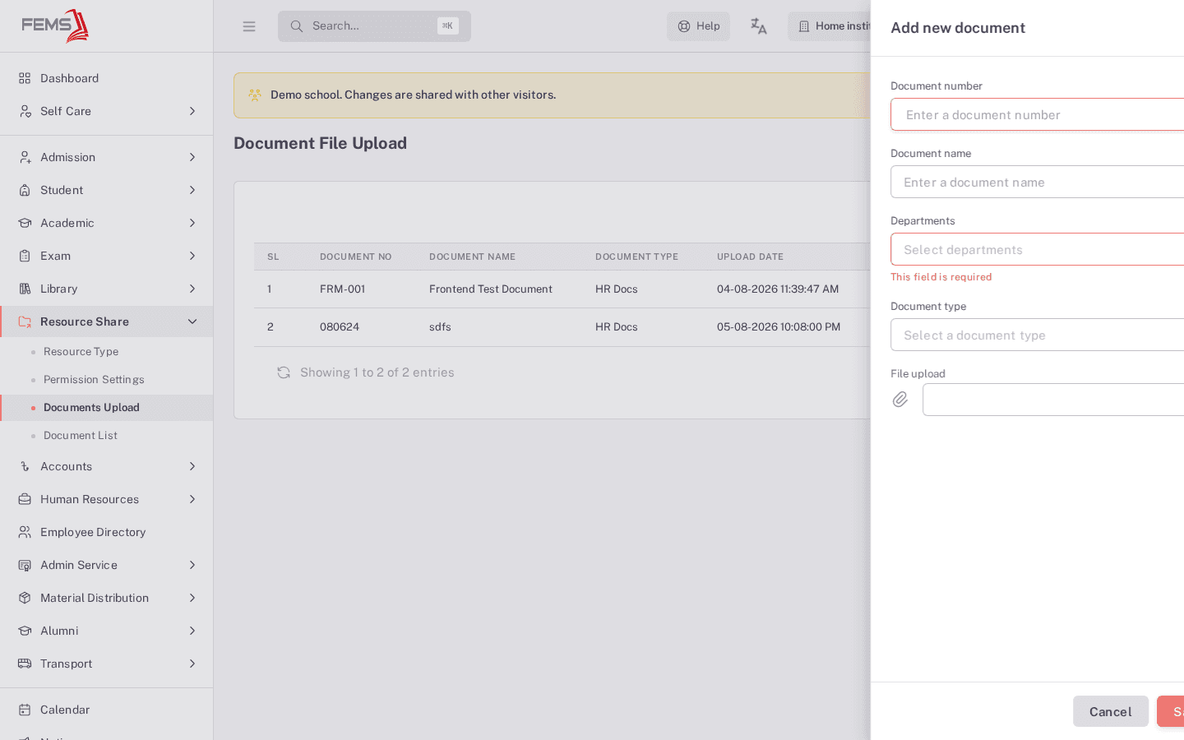The width and height of the screenshot is (1184, 740).
Task: Click the Library books icon
Action: pos(25,289)
